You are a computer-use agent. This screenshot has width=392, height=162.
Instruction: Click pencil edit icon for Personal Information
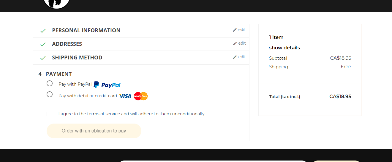(235, 30)
